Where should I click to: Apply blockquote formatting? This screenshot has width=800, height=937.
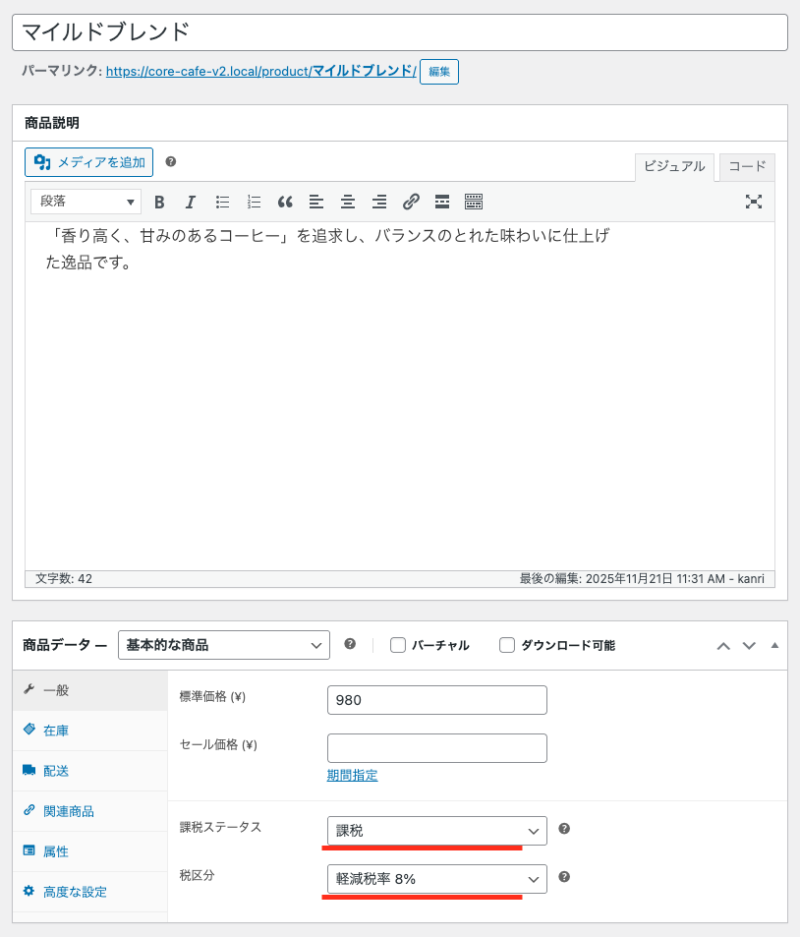point(285,202)
